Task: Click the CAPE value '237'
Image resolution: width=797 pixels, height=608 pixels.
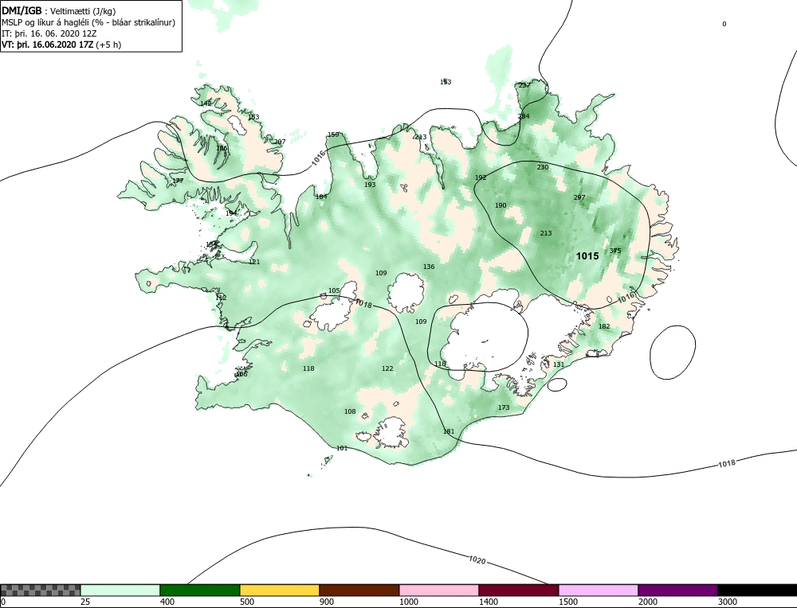Action: pos(524,85)
